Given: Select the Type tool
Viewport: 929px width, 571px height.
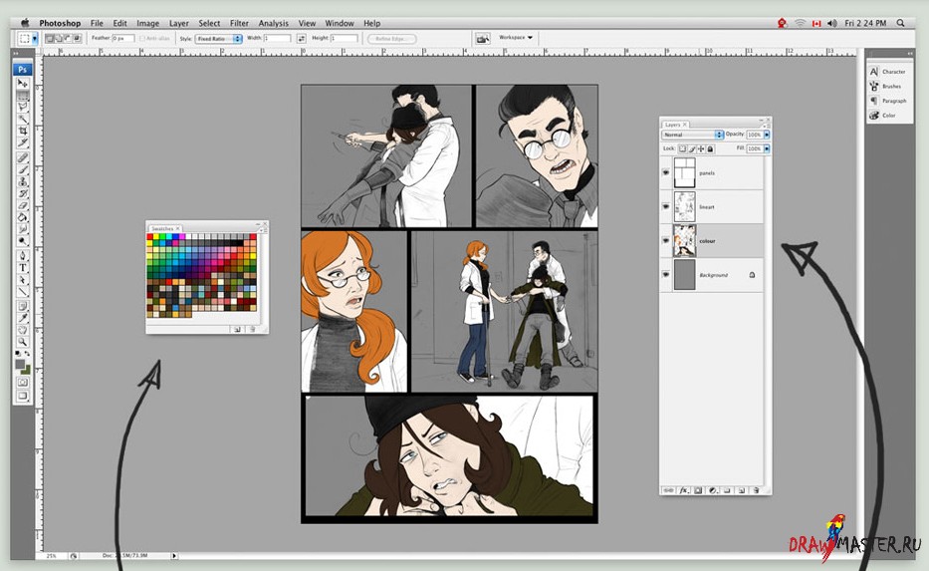Looking at the screenshot, I should point(23,267).
